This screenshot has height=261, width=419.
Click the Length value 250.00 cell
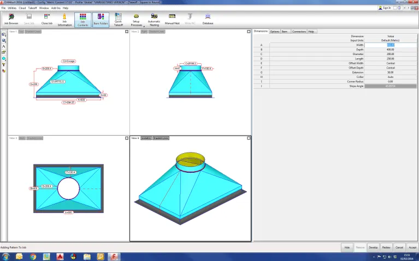pyautogui.click(x=391, y=59)
